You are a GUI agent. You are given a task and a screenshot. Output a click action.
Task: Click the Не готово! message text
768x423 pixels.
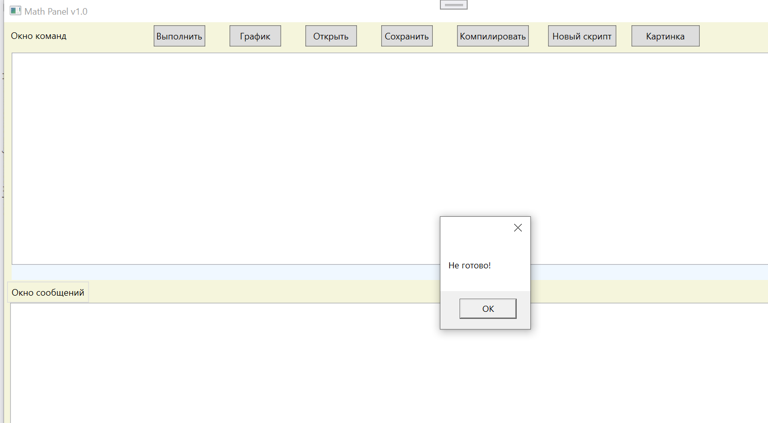pyautogui.click(x=469, y=265)
